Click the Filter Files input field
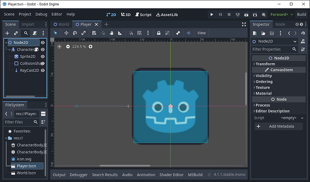 click(21, 122)
